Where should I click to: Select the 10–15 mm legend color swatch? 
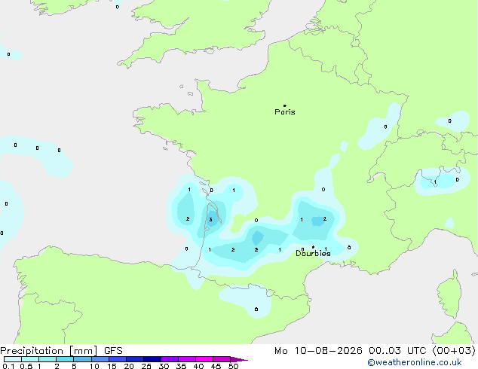click(x=100, y=359)
